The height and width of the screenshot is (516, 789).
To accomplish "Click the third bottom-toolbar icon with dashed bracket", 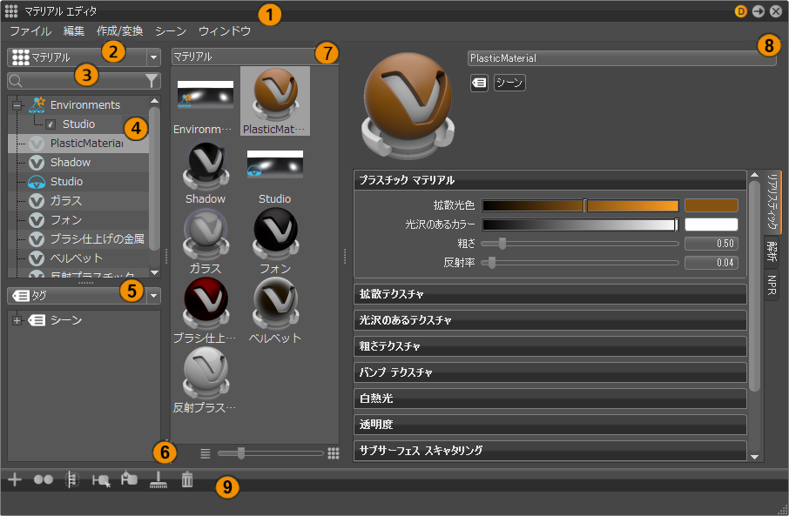I will (x=72, y=479).
